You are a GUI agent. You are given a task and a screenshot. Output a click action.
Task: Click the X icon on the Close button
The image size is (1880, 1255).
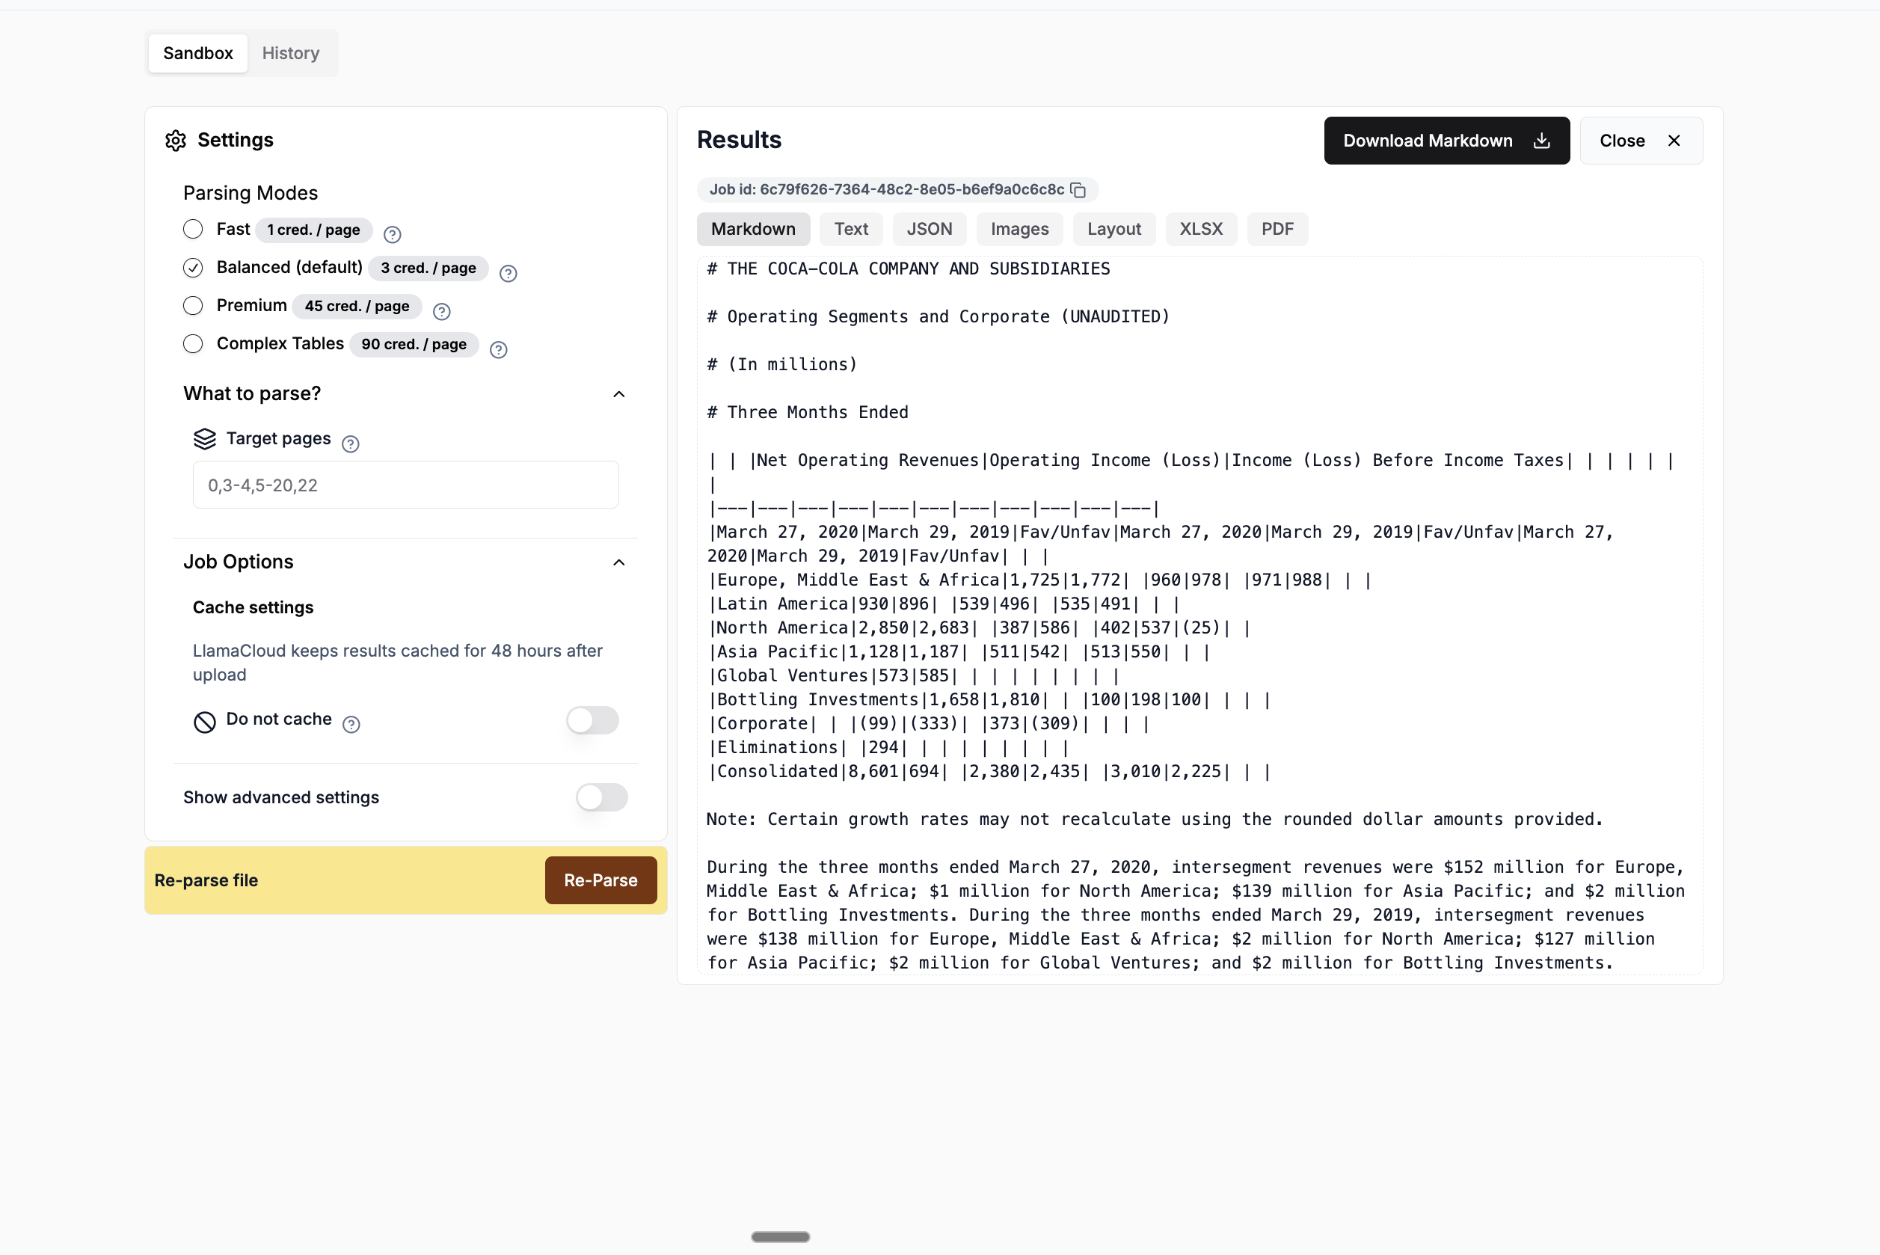1674,141
